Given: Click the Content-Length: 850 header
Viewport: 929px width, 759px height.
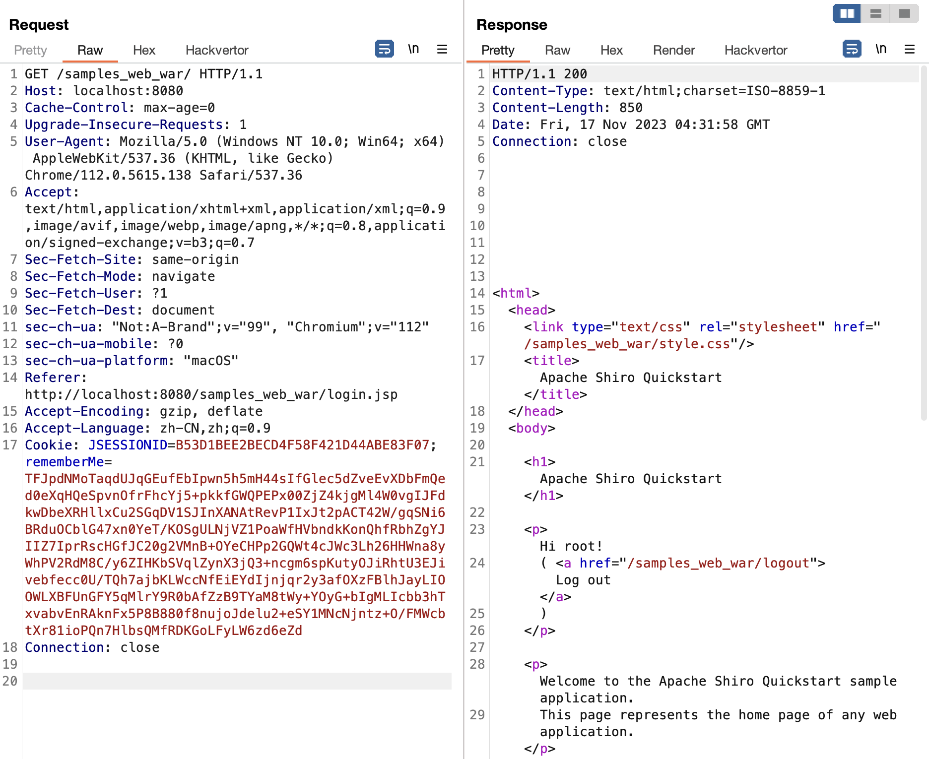Looking at the screenshot, I should [x=568, y=108].
